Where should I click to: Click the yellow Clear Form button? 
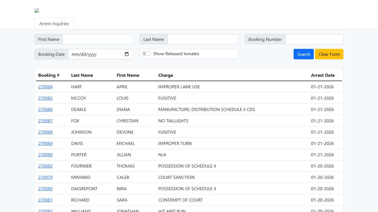point(329,54)
